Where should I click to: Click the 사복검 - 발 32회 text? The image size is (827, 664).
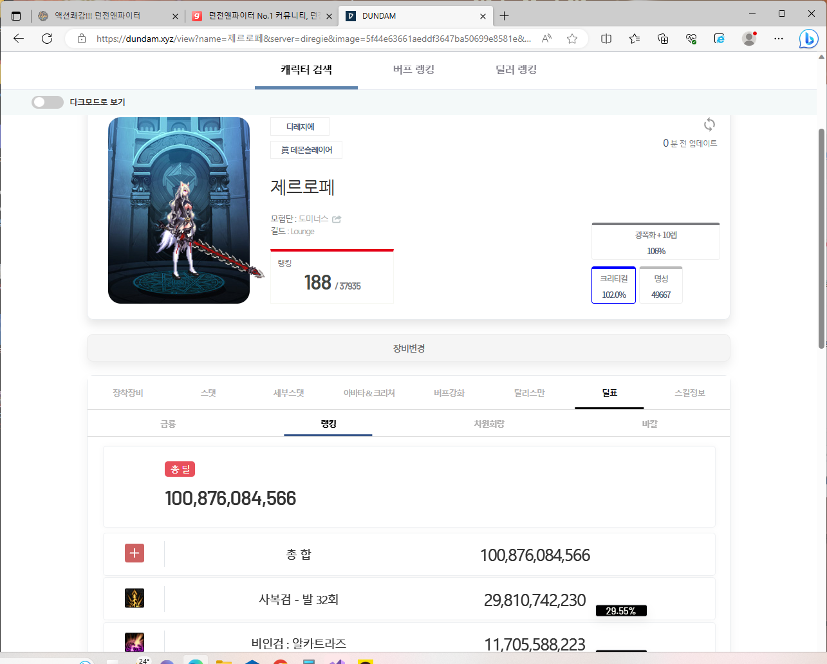299,600
